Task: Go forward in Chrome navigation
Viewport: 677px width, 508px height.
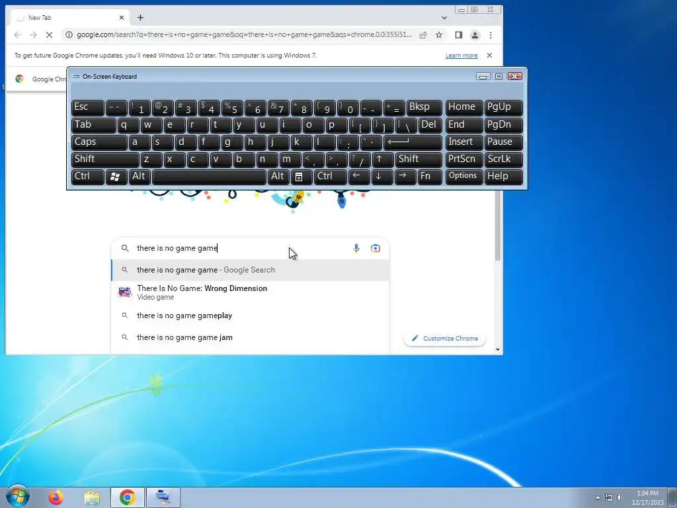Action: coord(33,35)
